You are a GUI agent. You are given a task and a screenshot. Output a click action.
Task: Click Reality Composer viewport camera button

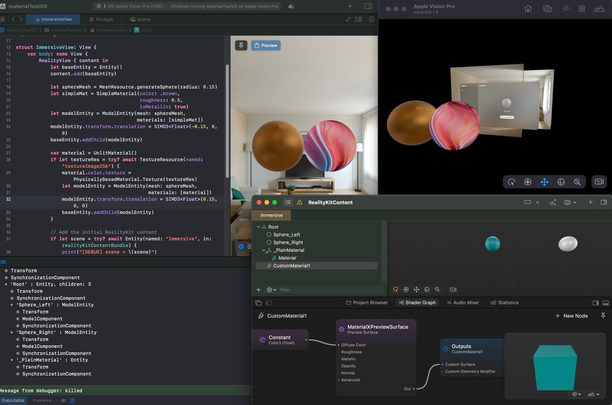(453, 289)
